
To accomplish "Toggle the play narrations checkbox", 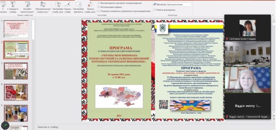I will click(x=99, y=3).
